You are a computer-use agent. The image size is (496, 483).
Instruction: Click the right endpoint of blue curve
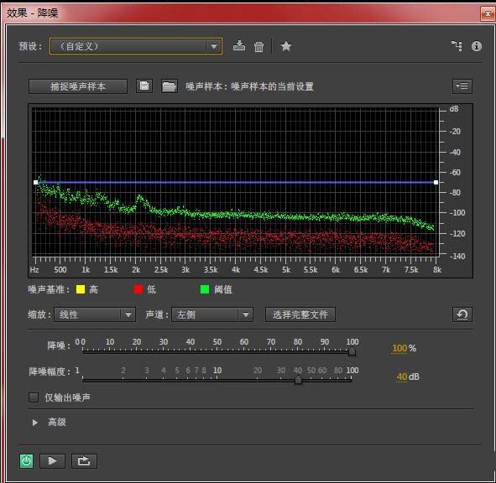[x=436, y=183]
